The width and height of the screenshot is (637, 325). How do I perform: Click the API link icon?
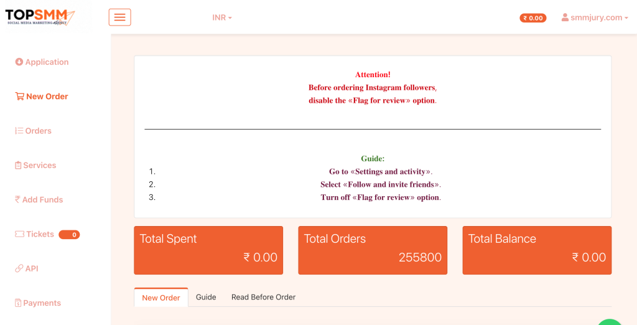(19, 268)
